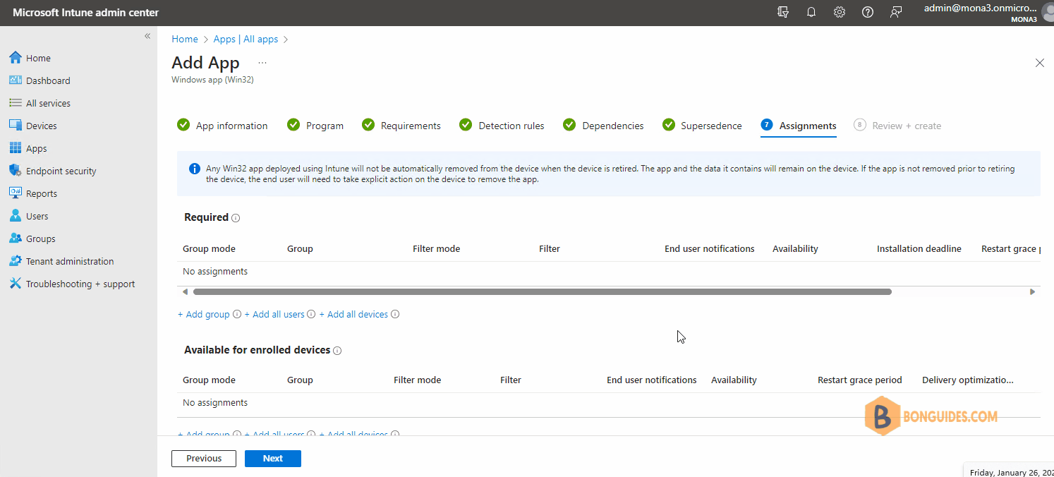Screen dimensions: 1054x477
Task: Click info icon beside Required Add group
Action: coord(237,314)
